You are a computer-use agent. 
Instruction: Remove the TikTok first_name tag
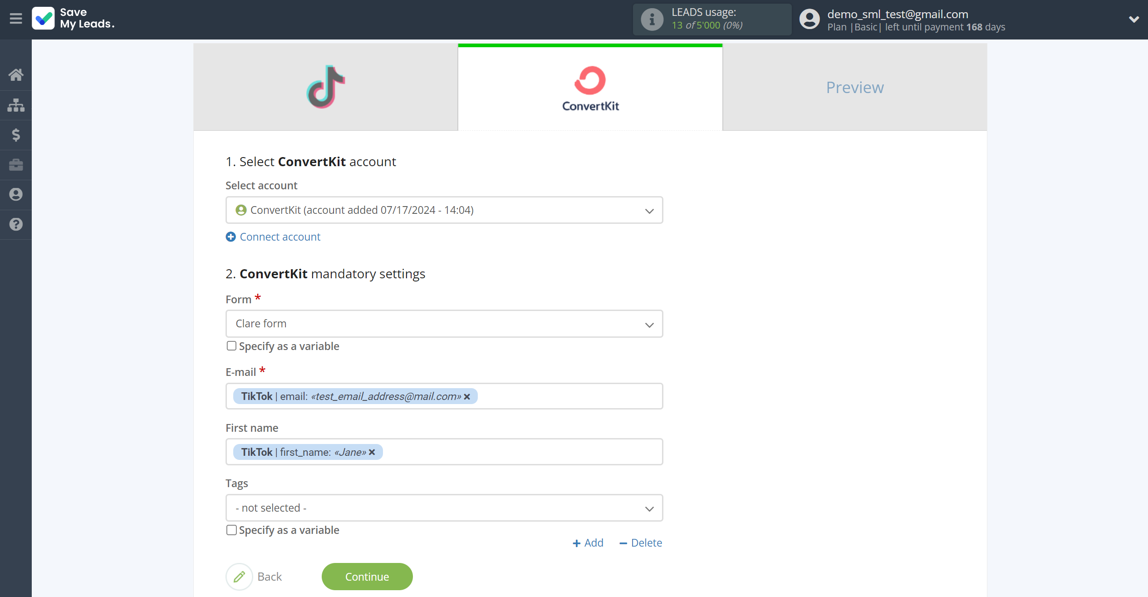[x=372, y=452]
